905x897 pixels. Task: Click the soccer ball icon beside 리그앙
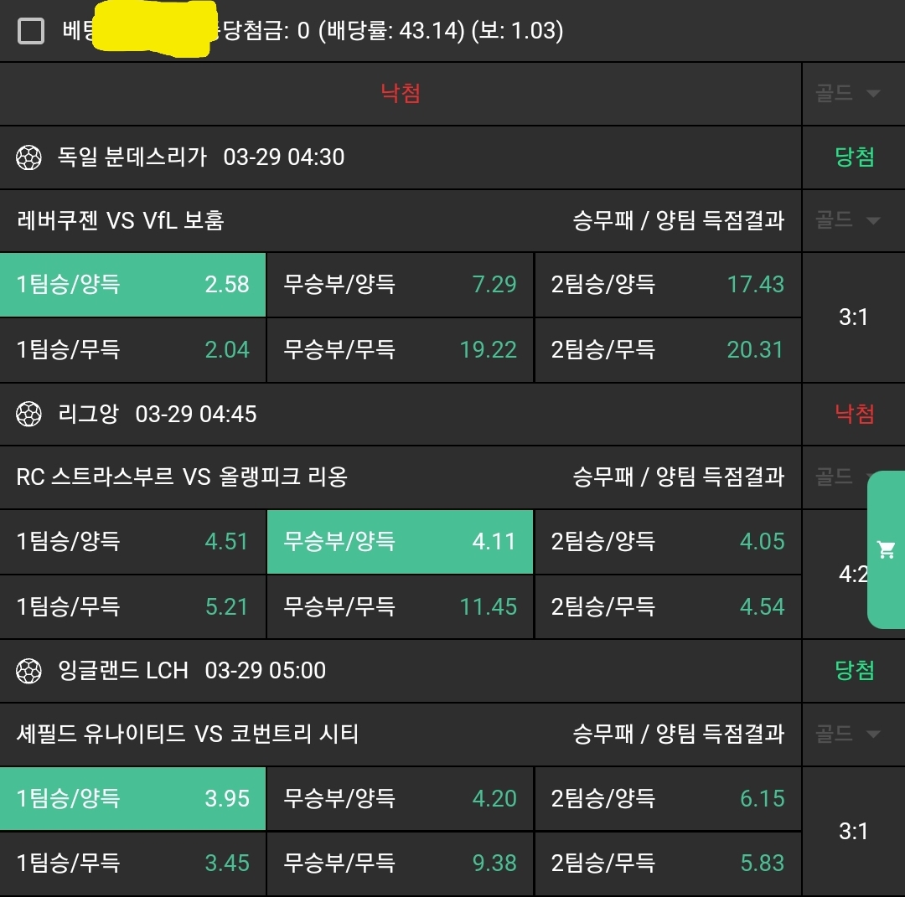pos(29,414)
